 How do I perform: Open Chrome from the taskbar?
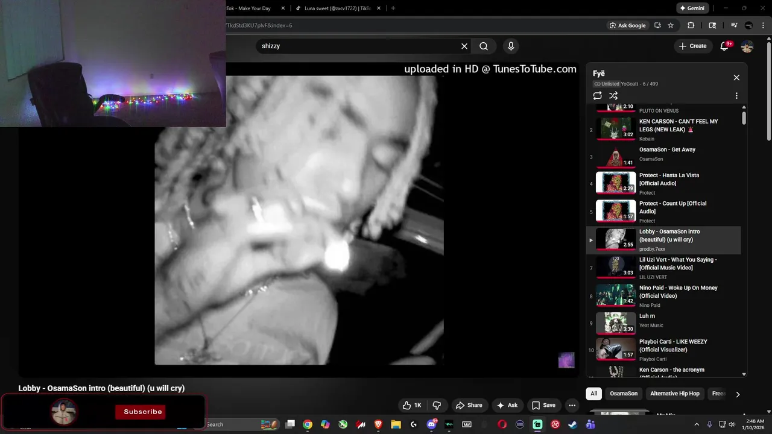pos(308,424)
